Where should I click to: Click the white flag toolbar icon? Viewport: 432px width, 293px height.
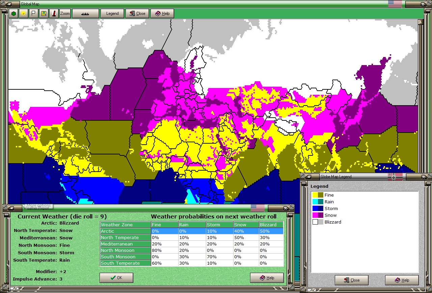[x=33, y=13]
